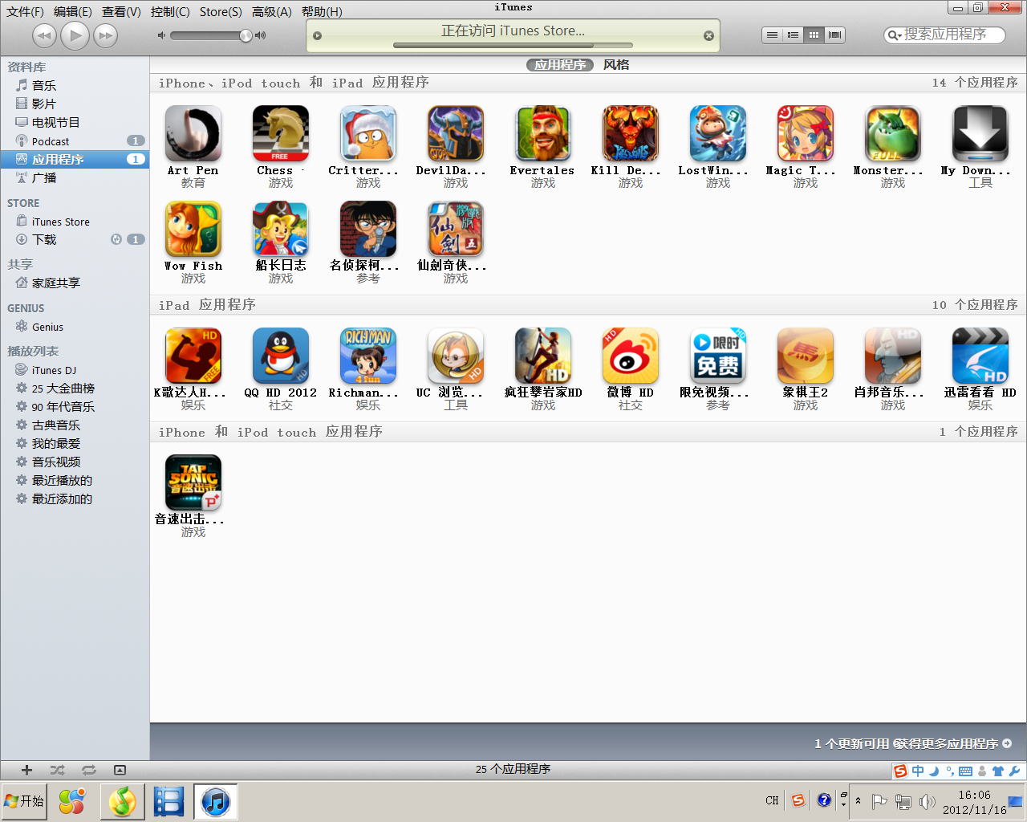Open the iTunes taskbar icon
1027x822 pixels.
point(215,801)
